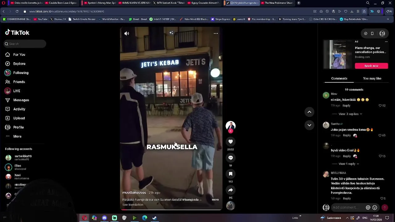Open a new browser tab with plus
Image resolution: width=395 pixels, height=222 pixels.
pos(299,3)
